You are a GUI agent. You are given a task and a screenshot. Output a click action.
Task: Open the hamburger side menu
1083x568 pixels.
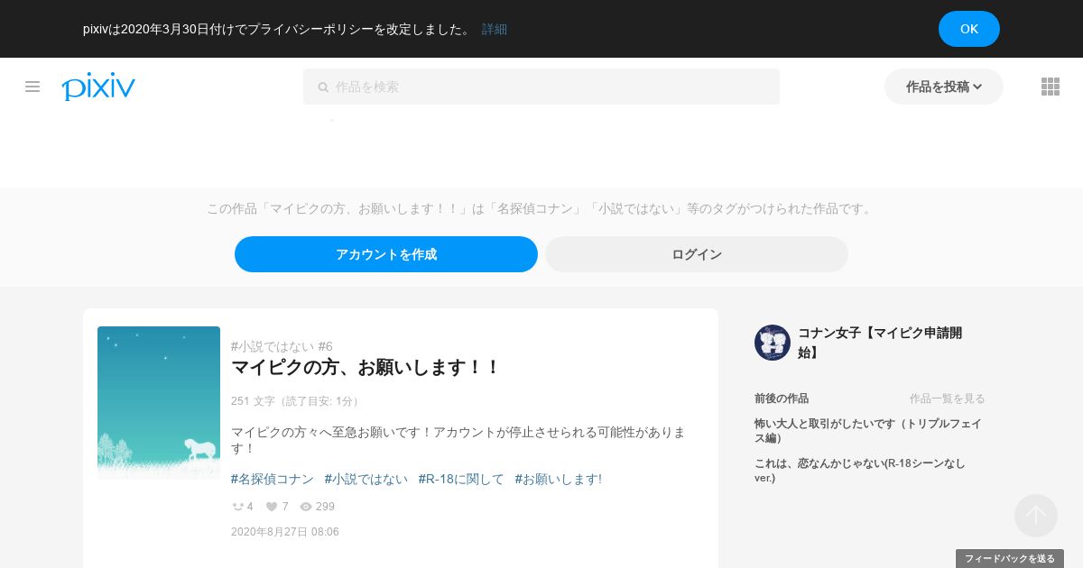[32, 87]
